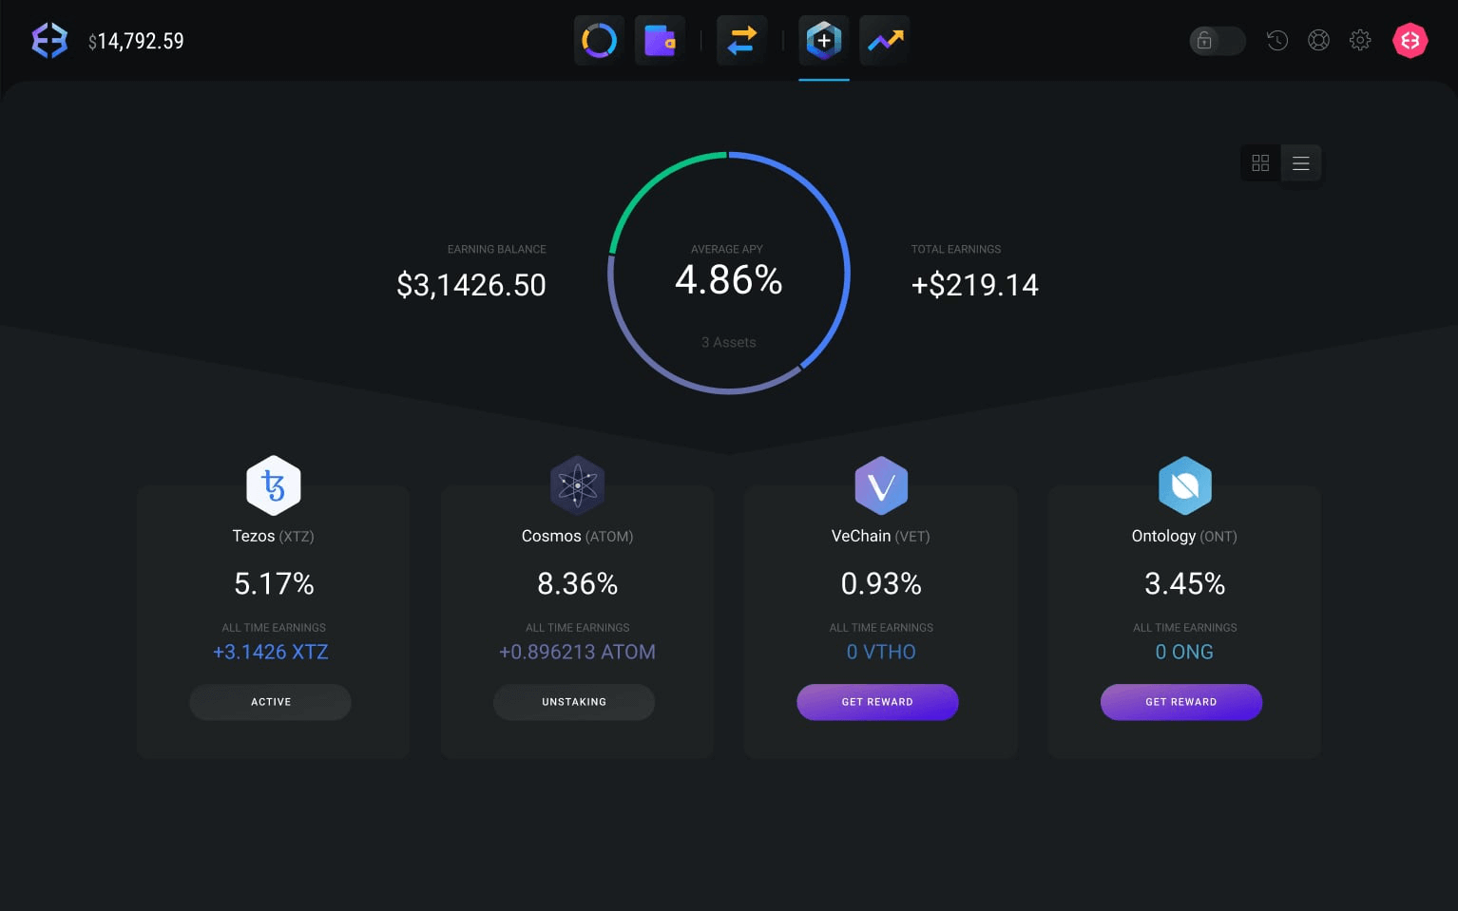Click the VeChain 0.93% rate
Viewport: 1458px width, 911px height.
pyautogui.click(x=881, y=583)
